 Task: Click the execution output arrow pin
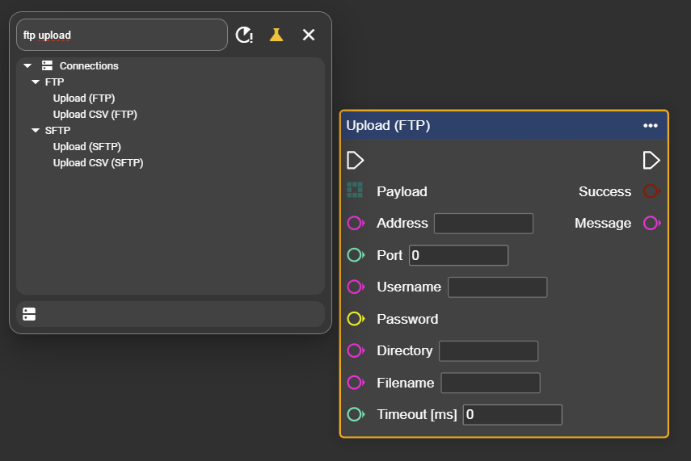[x=651, y=160]
